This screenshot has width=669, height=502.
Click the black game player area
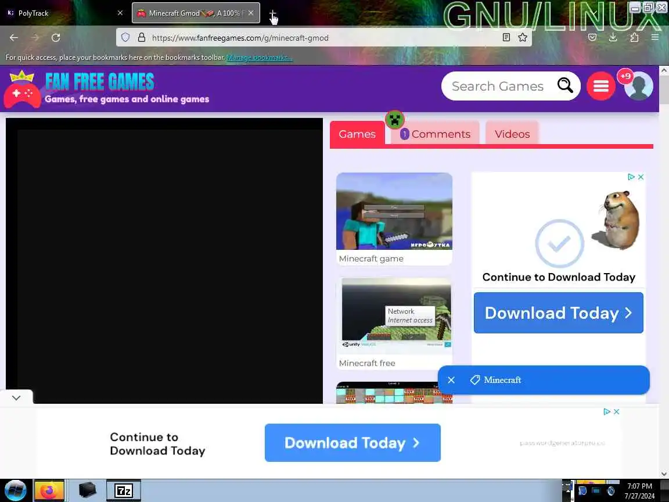[164, 261]
